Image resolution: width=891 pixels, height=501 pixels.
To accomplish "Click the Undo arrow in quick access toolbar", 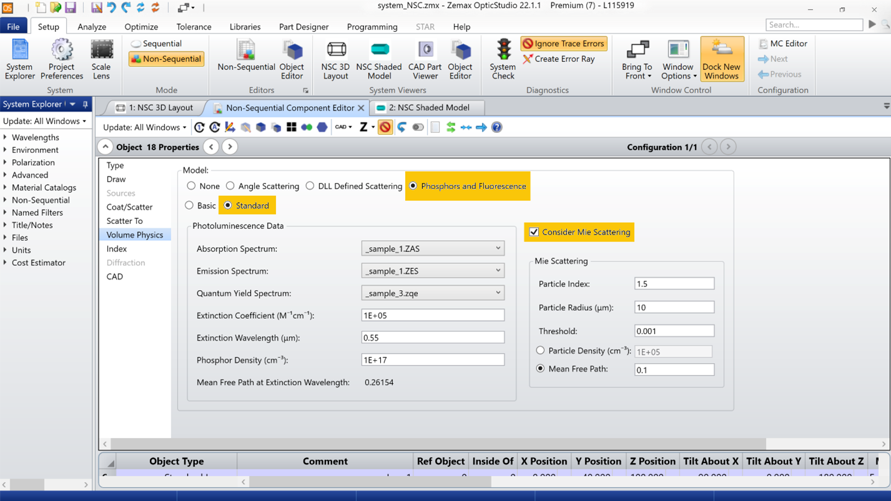I will click(111, 7).
